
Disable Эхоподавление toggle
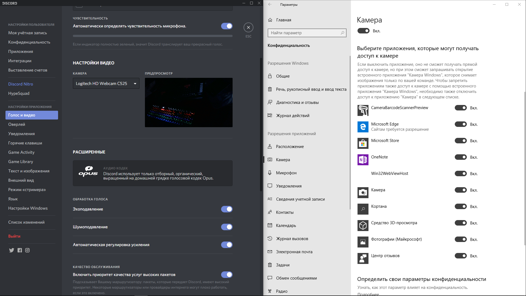coord(227,209)
